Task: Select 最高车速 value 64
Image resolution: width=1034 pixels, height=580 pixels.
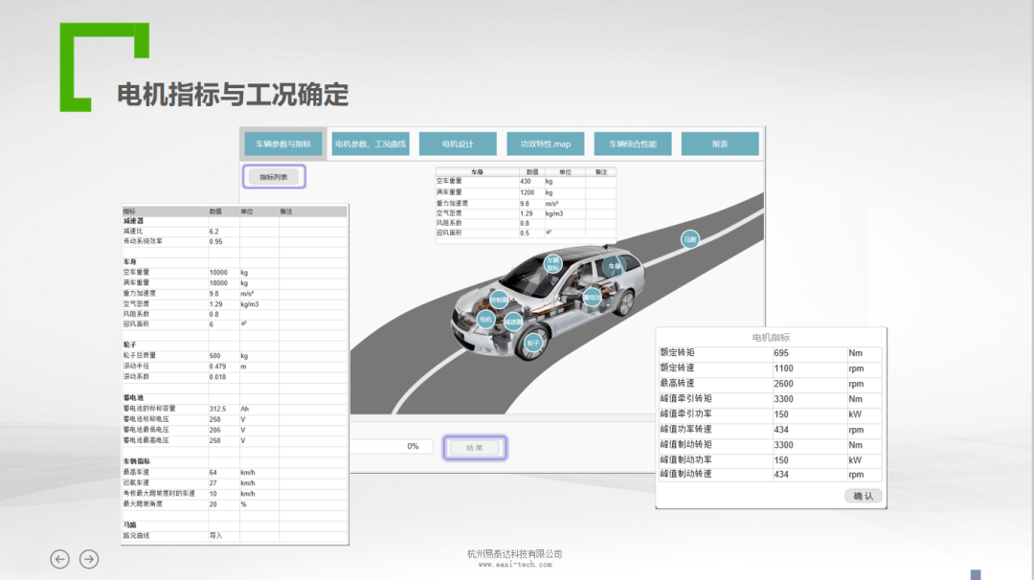Action: click(x=223, y=473)
